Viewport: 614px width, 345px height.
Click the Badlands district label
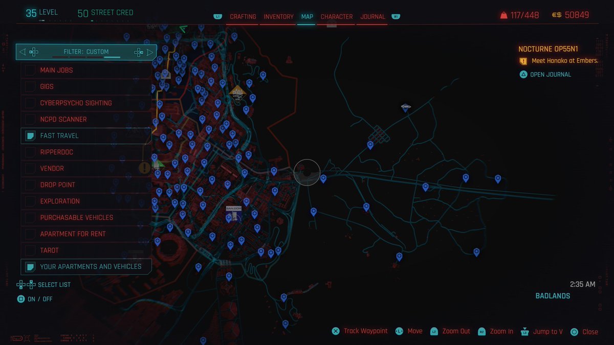(x=553, y=296)
